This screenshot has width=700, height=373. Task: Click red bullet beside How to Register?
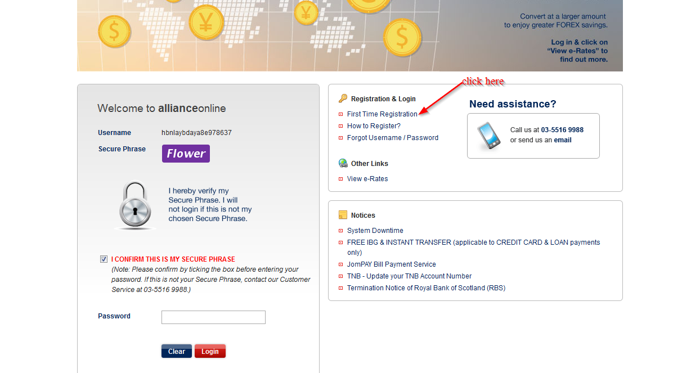coord(340,126)
